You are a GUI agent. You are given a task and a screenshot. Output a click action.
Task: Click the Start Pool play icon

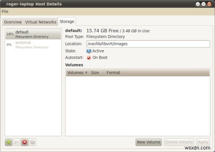click(x=17, y=142)
